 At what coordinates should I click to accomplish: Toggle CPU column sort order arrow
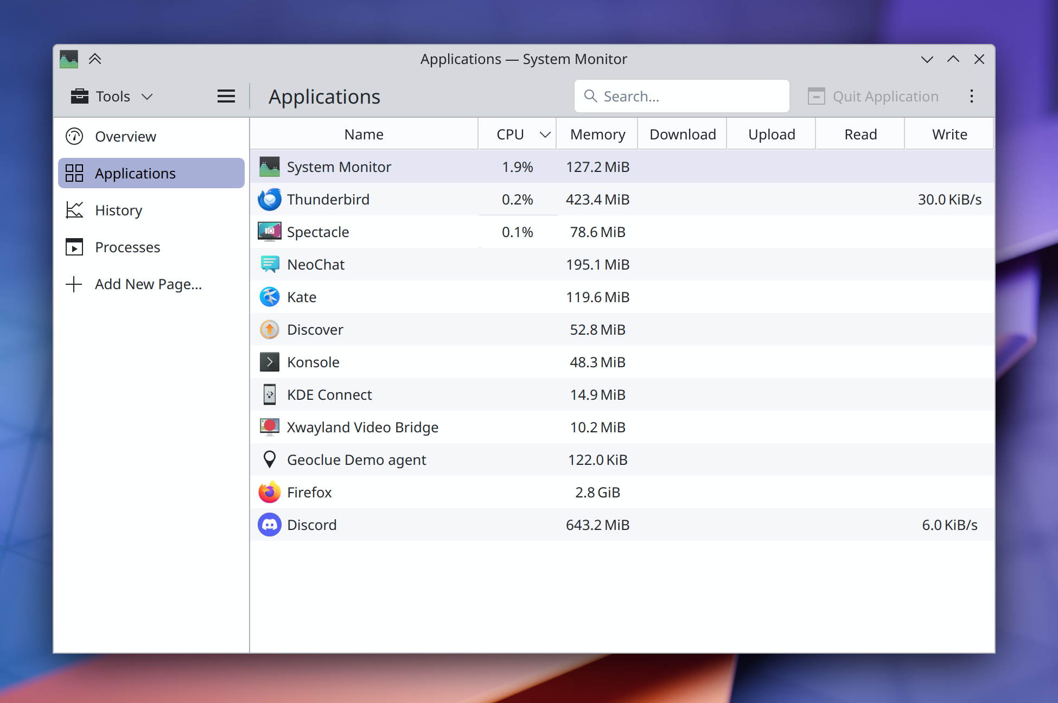click(545, 135)
